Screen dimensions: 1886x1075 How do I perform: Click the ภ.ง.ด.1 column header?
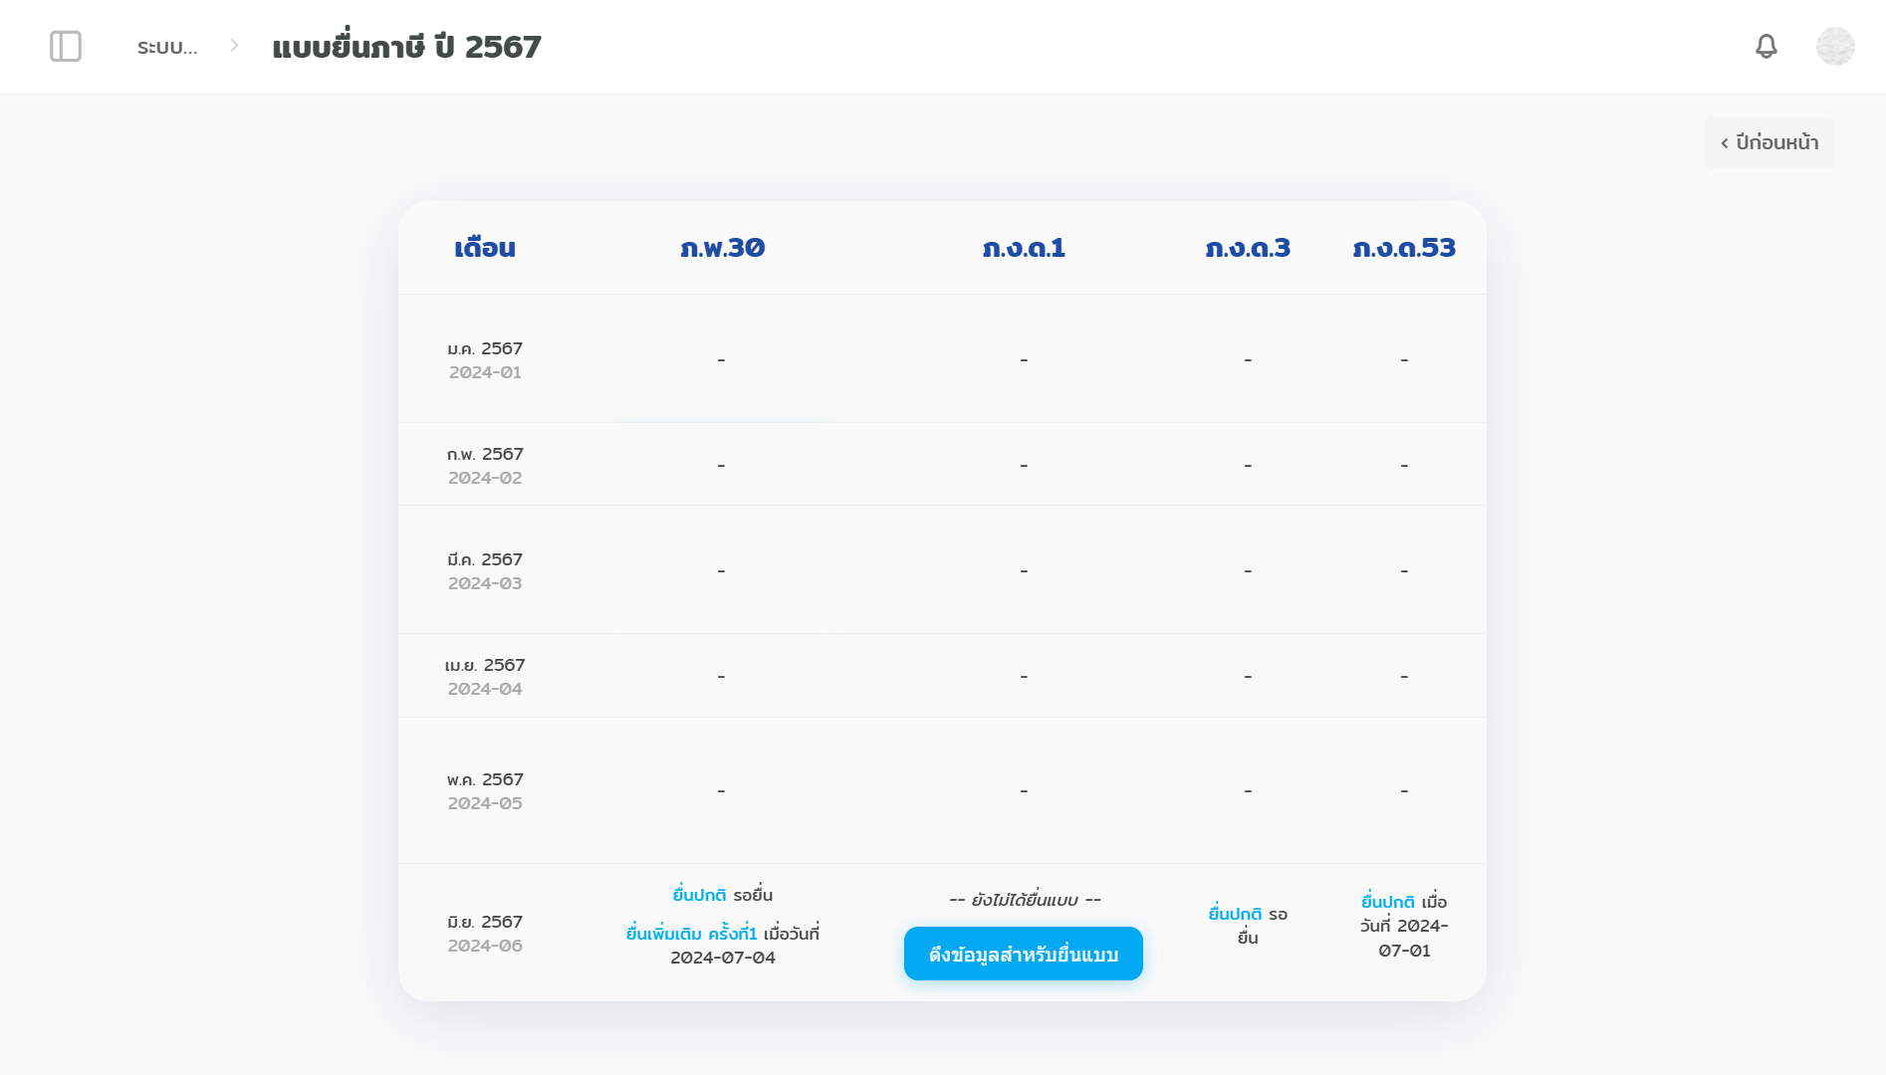tap(1023, 248)
